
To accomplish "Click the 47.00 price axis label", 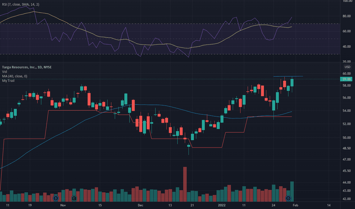I will click(x=346, y=159).
